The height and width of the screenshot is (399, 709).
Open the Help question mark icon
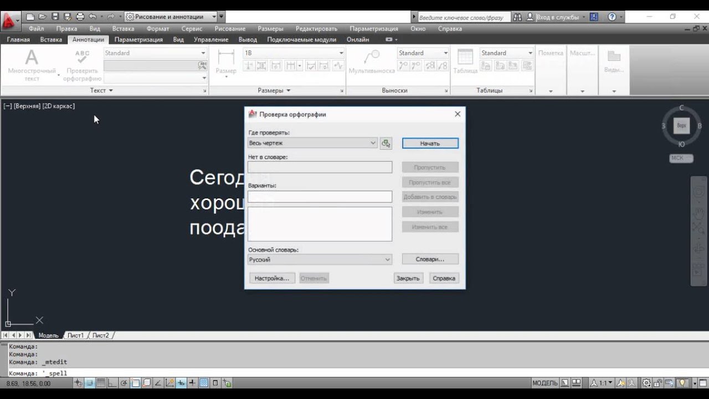612,17
